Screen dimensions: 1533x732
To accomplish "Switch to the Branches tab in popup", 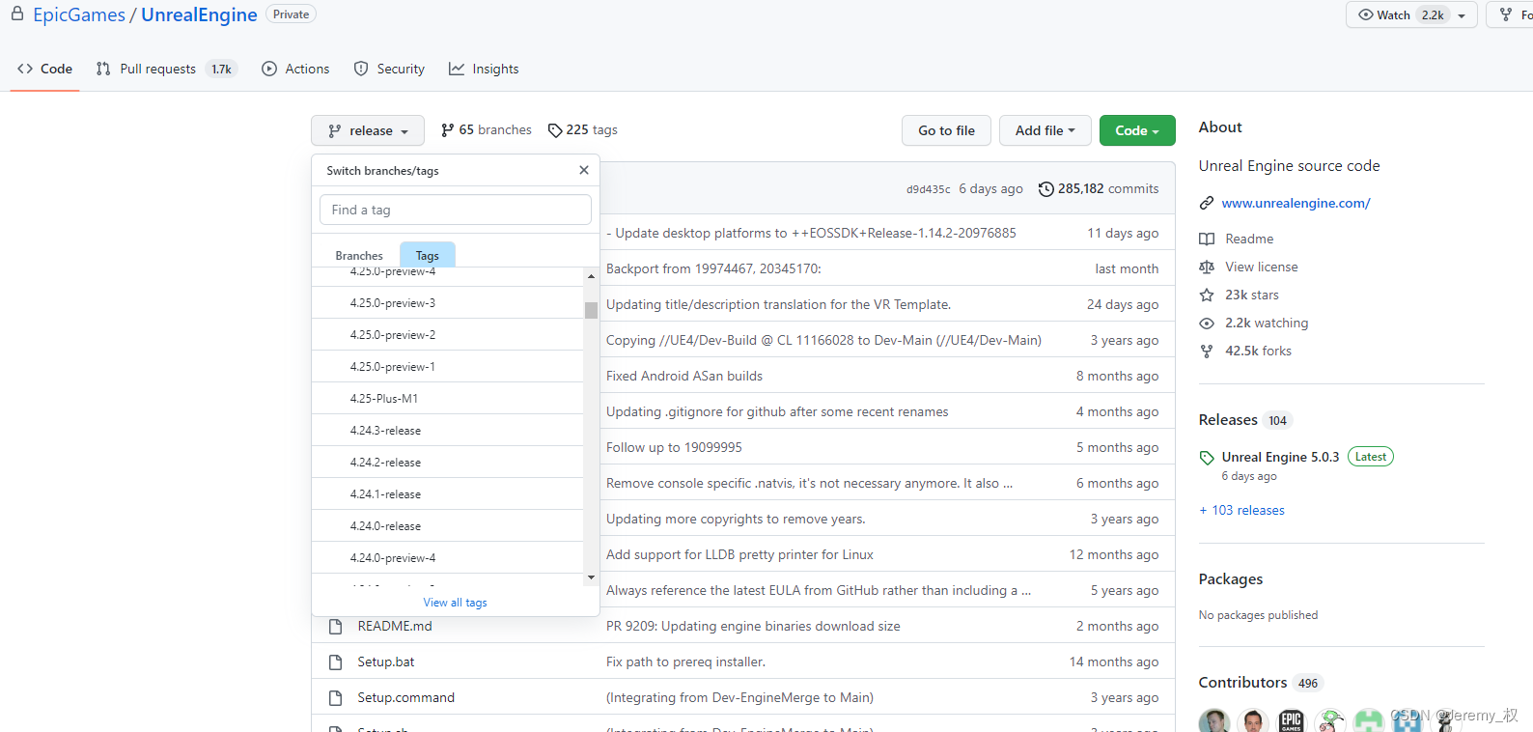I will (359, 256).
